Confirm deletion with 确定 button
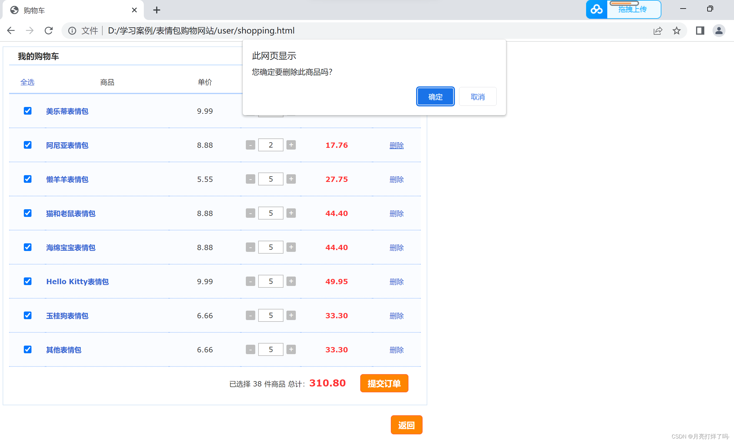Image resolution: width=734 pixels, height=442 pixels. [435, 97]
